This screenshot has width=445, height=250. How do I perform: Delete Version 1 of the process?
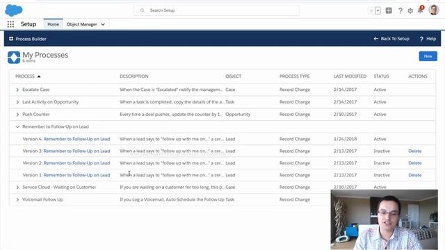tap(414, 175)
